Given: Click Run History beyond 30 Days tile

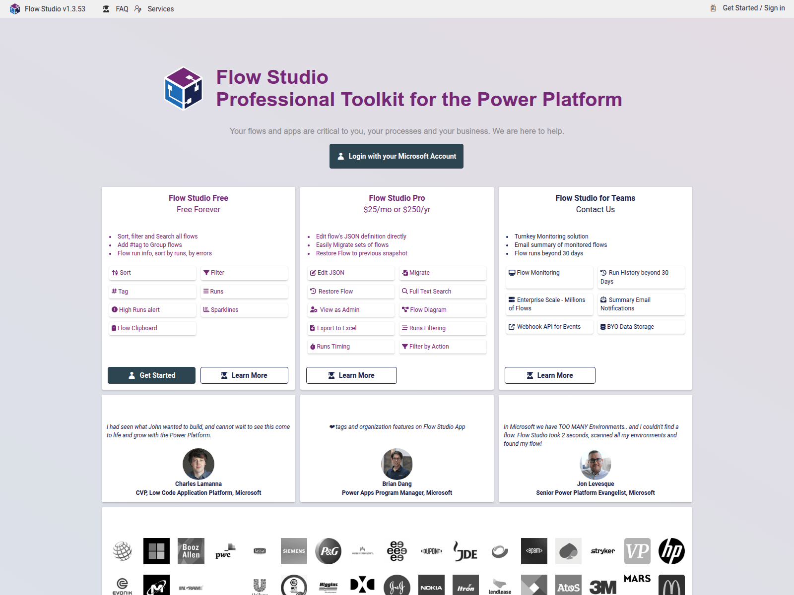Looking at the screenshot, I should point(641,277).
